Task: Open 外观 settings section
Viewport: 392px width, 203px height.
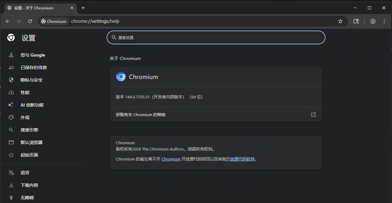Action: [x=42, y=117]
